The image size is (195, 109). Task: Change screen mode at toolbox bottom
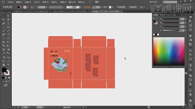pos(5,85)
